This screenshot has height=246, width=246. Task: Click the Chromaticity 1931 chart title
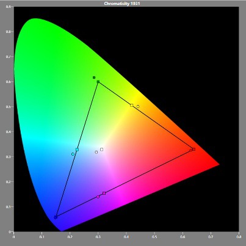pyautogui.click(x=122, y=4)
